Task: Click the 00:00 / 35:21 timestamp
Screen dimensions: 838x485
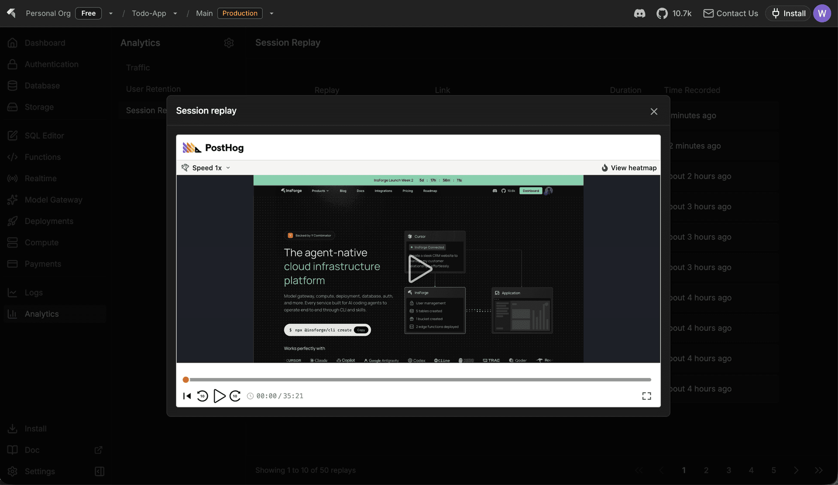Action: 280,396
